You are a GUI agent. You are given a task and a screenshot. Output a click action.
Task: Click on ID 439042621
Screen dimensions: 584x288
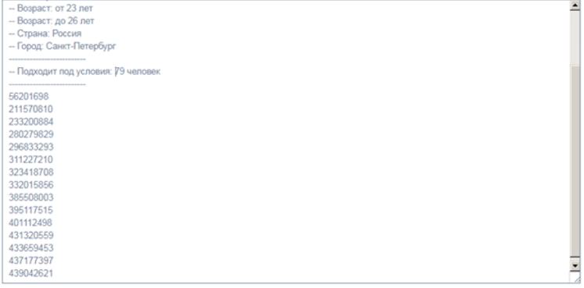31,273
